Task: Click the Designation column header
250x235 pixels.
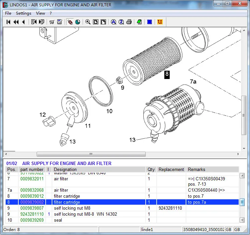Action: pyautogui.click(x=65, y=169)
